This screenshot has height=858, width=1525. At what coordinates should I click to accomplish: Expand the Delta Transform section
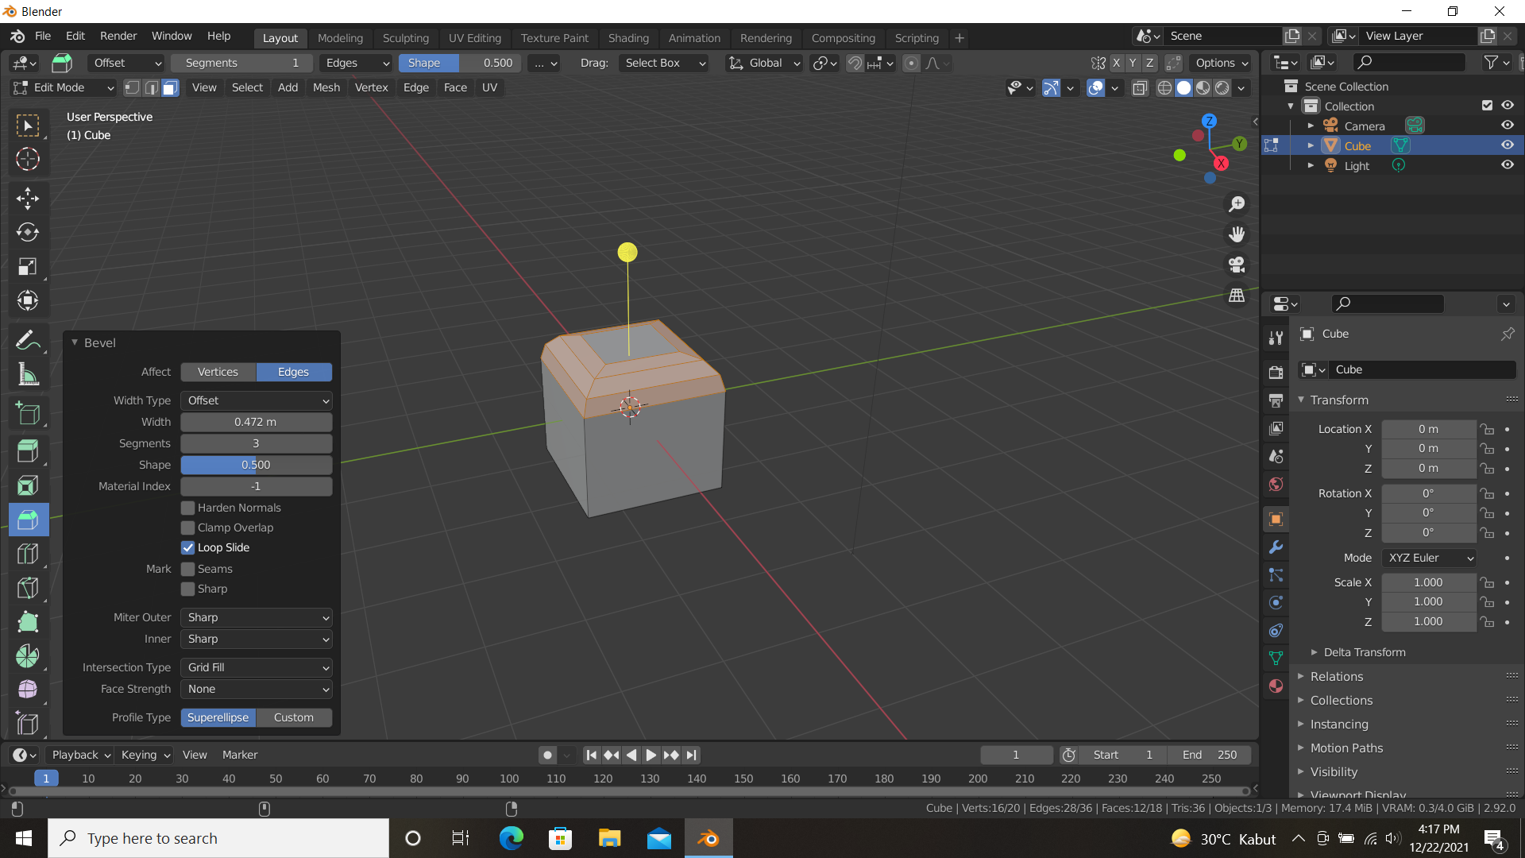click(1364, 652)
